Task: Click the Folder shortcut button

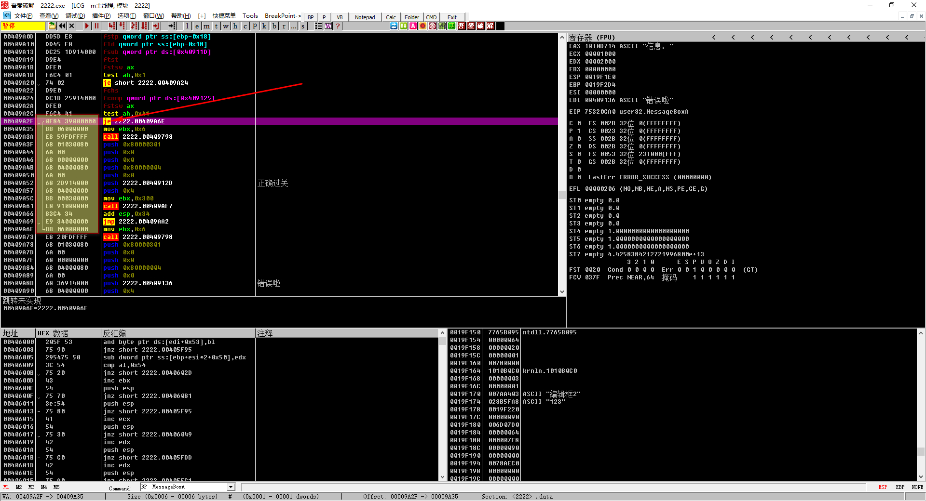Action: point(412,17)
